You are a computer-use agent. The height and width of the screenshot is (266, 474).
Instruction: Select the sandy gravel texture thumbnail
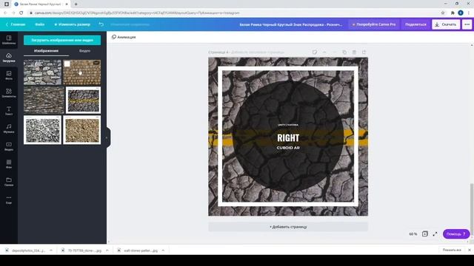(82, 130)
